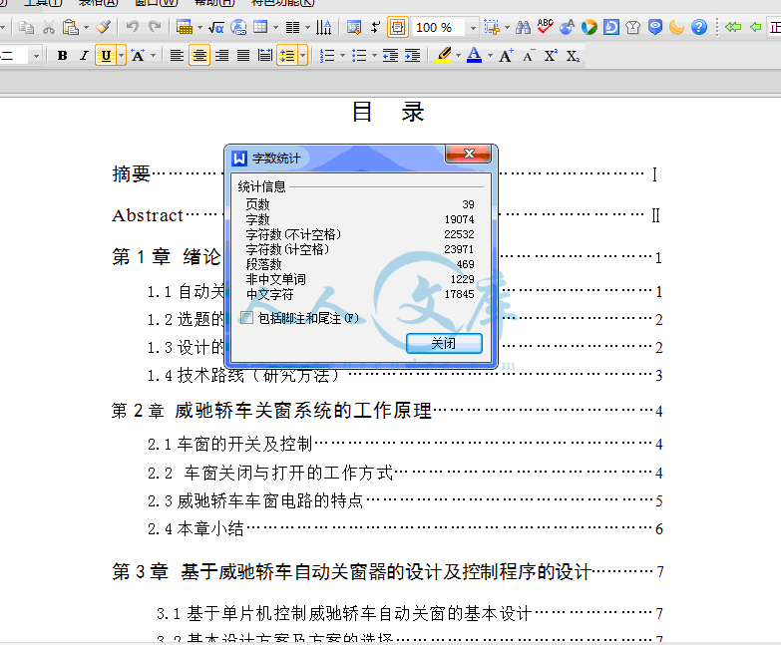Open the numbering list dropdown arrow
The width and height of the screenshot is (781, 645).
[x=342, y=56]
